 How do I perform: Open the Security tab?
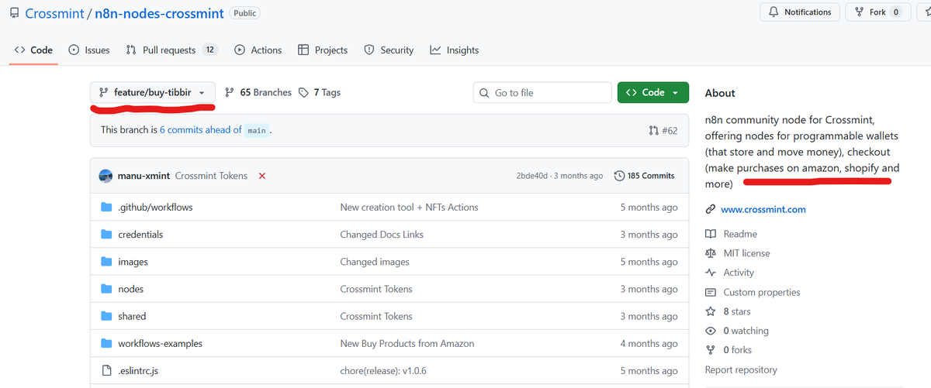pos(389,50)
